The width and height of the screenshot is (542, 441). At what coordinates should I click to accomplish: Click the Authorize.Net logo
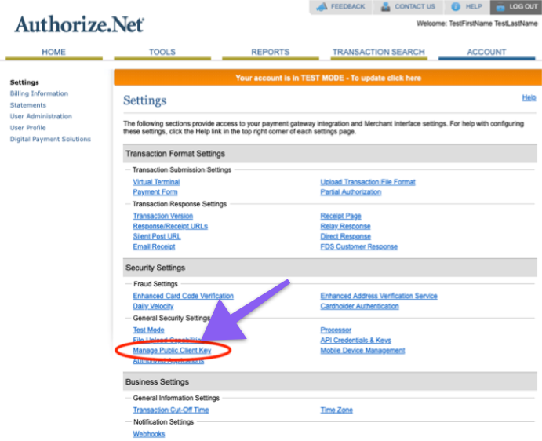coord(79,24)
